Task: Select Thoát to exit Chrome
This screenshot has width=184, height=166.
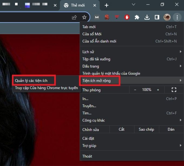Action: pos(132,156)
